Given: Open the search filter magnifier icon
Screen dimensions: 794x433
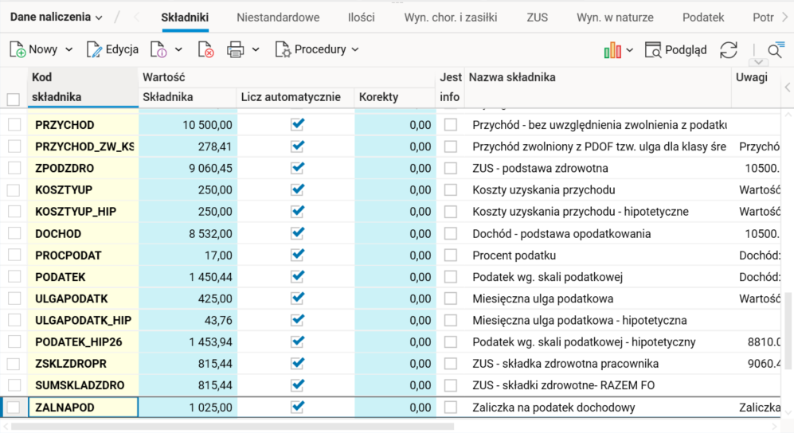Looking at the screenshot, I should 775,51.
